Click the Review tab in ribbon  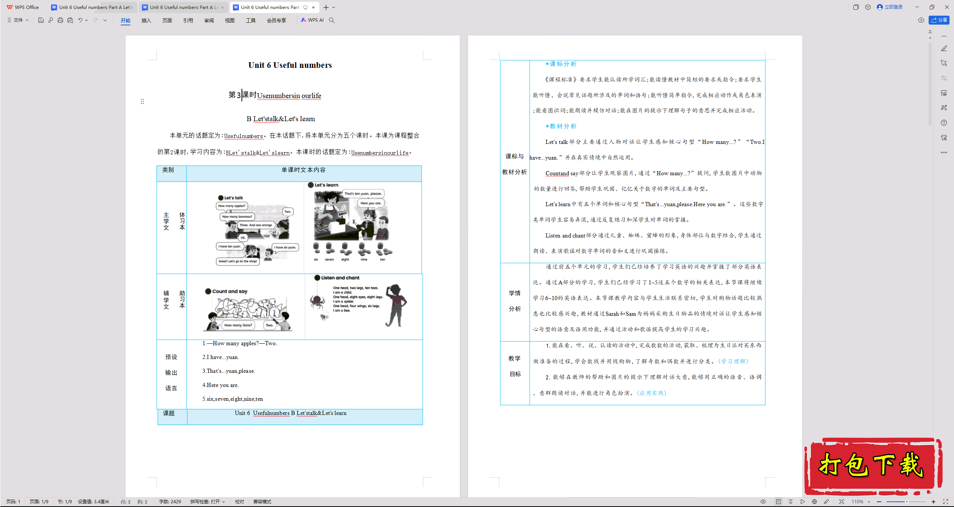(x=208, y=20)
